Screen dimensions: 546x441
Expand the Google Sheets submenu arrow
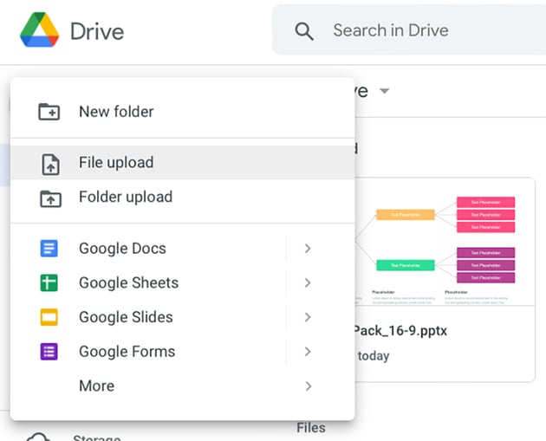(308, 283)
